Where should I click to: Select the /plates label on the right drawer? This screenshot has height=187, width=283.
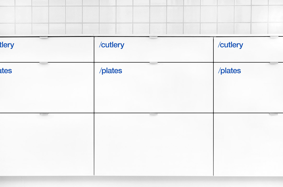tap(230, 71)
